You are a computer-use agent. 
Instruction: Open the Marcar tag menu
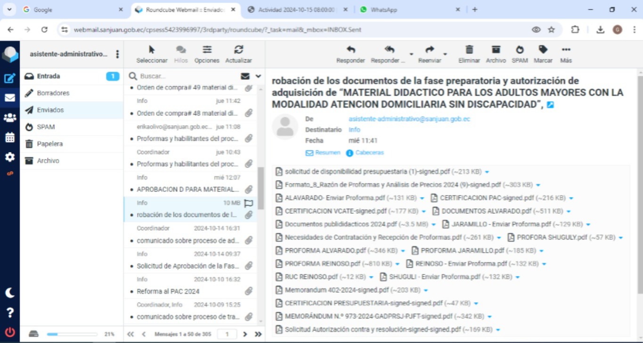tap(543, 50)
